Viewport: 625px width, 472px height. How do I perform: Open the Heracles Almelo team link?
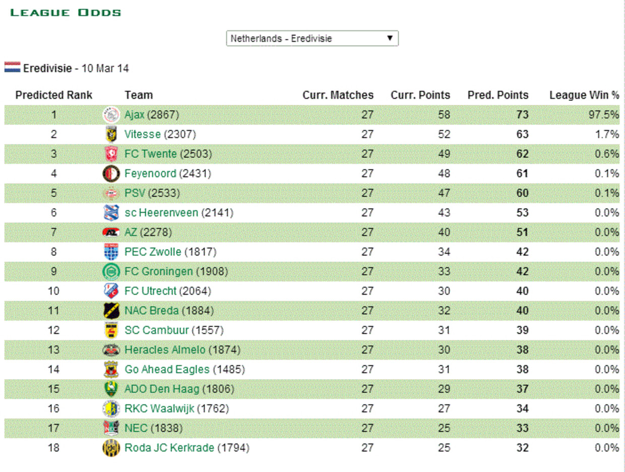165,350
